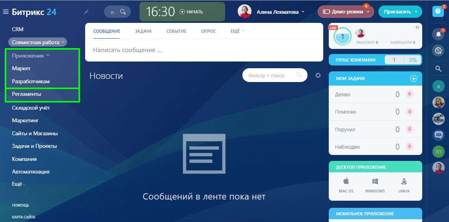This screenshot has width=449, height=222.
Task: Click the pencil edit icon in the header
Action: [86, 12]
